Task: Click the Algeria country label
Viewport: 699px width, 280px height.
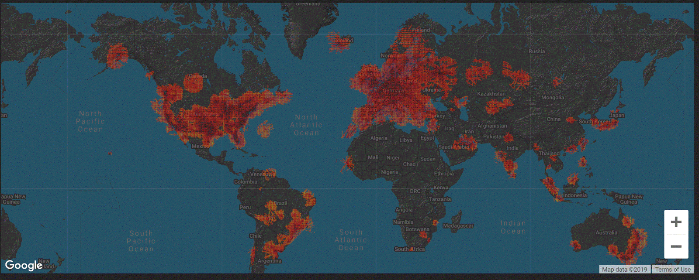Action: coord(379,138)
